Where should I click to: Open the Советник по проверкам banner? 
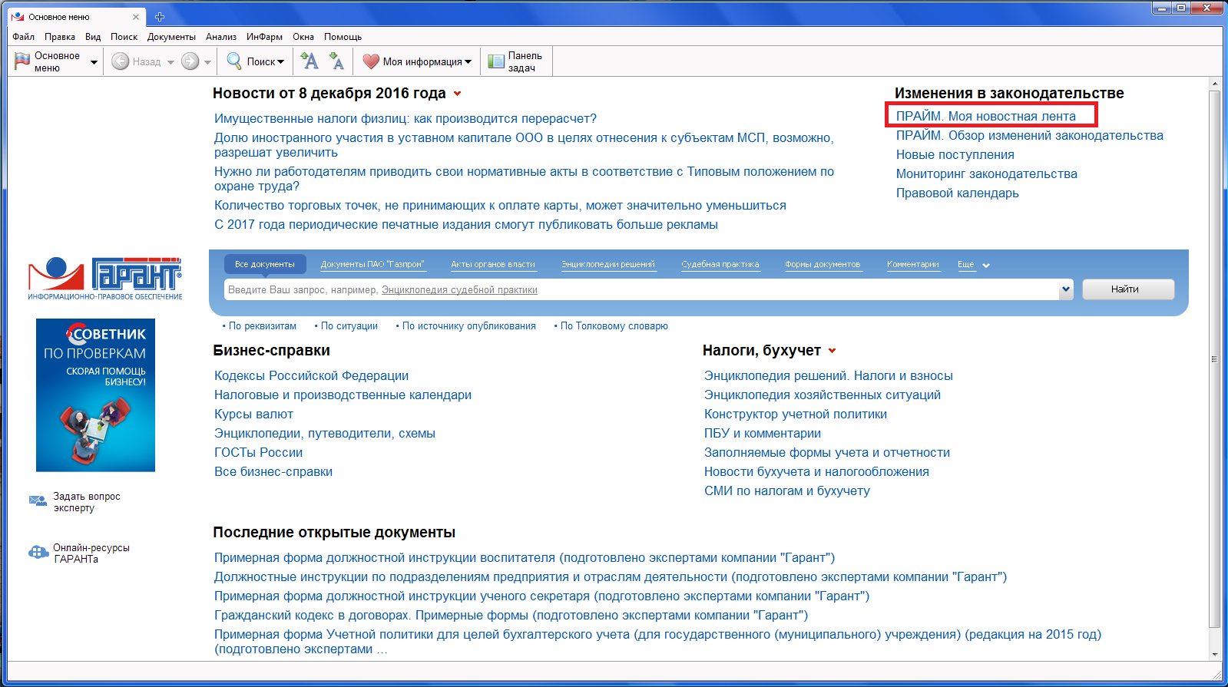[95, 395]
